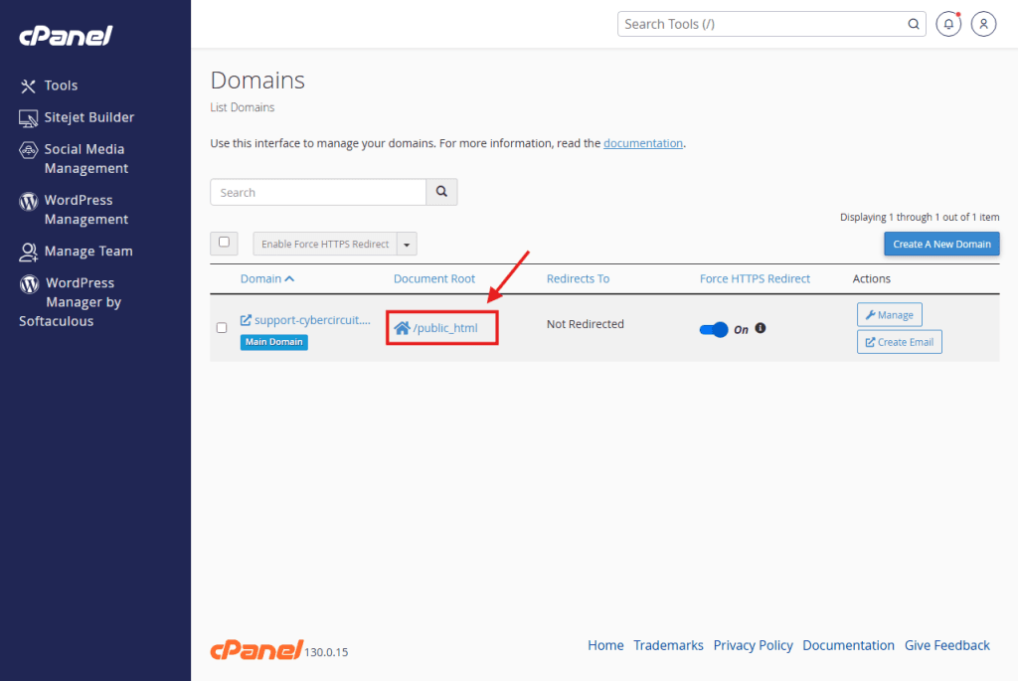Open Manage Team in the sidebar

click(x=87, y=251)
